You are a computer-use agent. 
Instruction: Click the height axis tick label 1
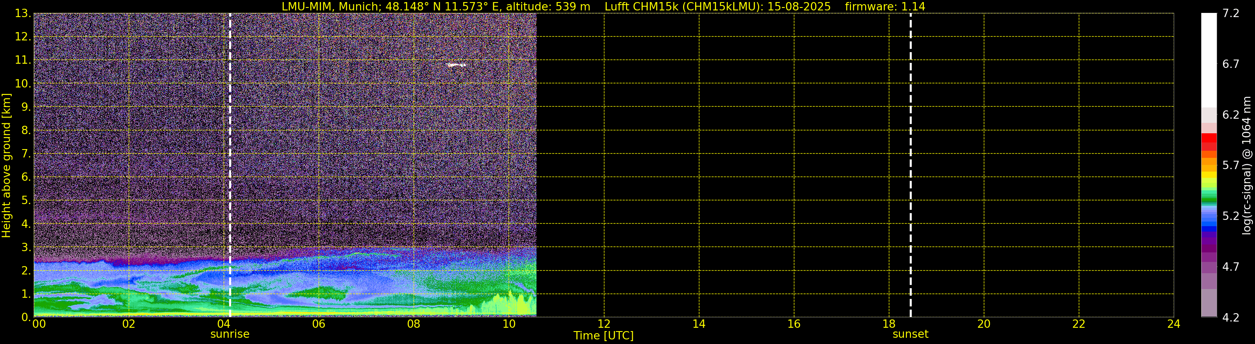point(26,294)
